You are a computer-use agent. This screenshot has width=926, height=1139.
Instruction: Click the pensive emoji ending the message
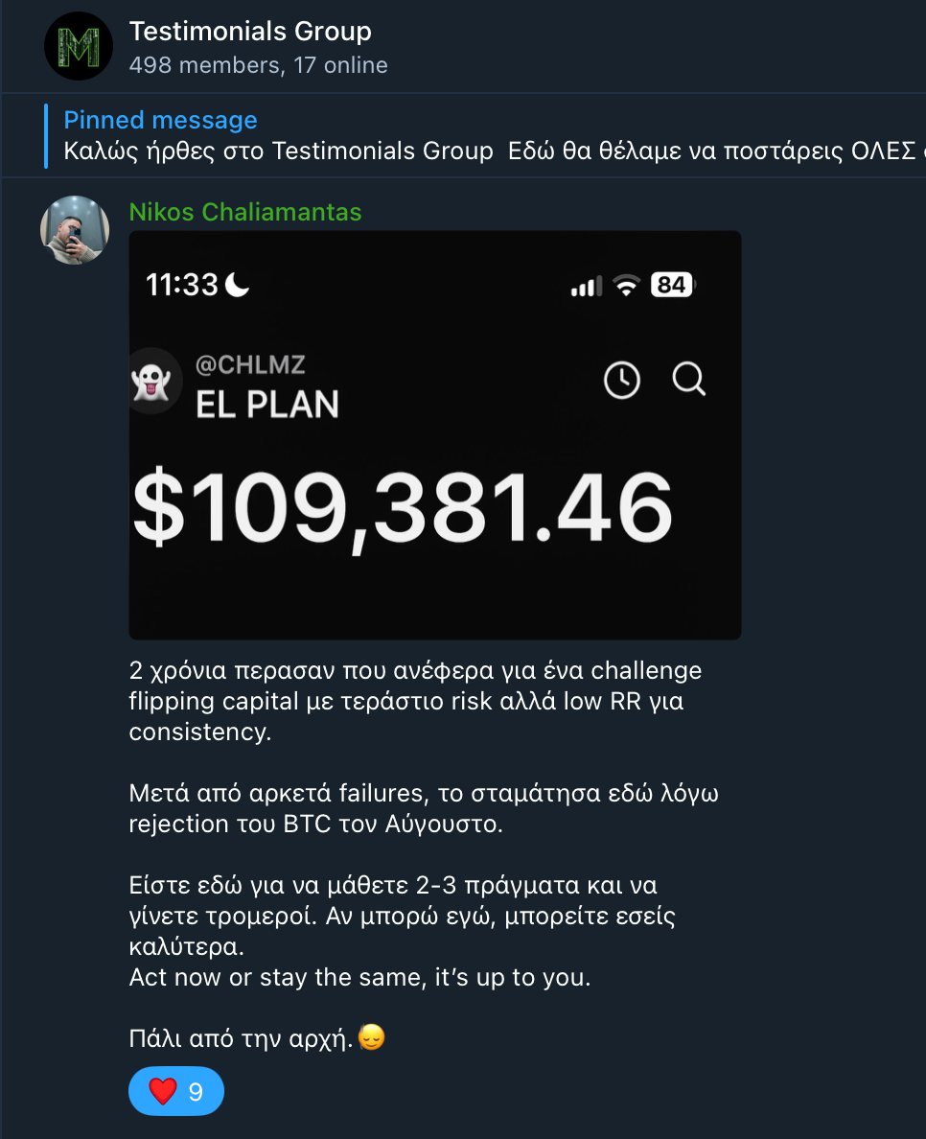pos(371,1037)
